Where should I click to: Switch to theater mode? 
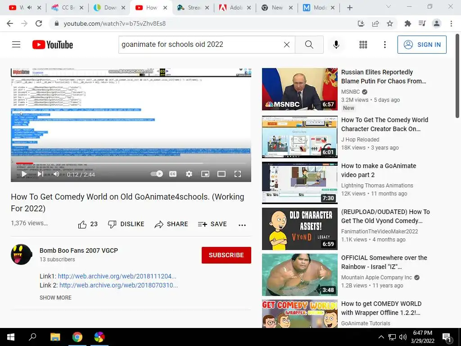point(221,174)
